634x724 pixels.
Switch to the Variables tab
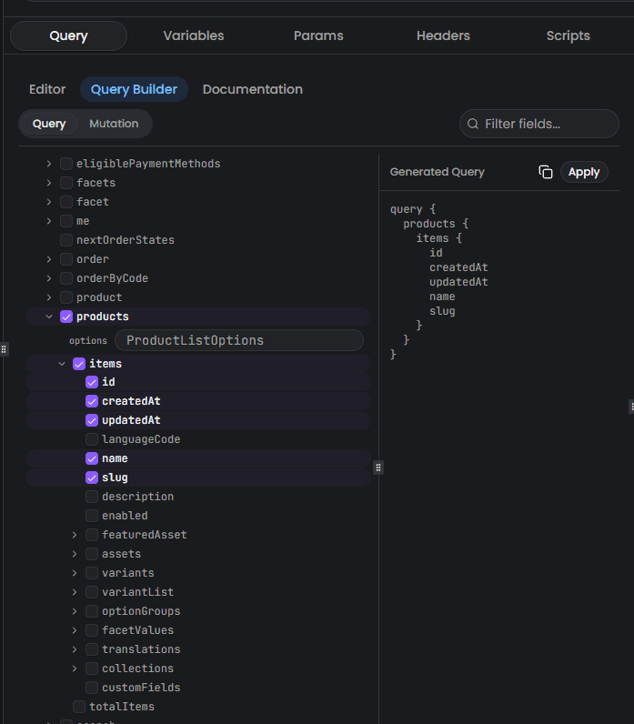pyautogui.click(x=194, y=35)
